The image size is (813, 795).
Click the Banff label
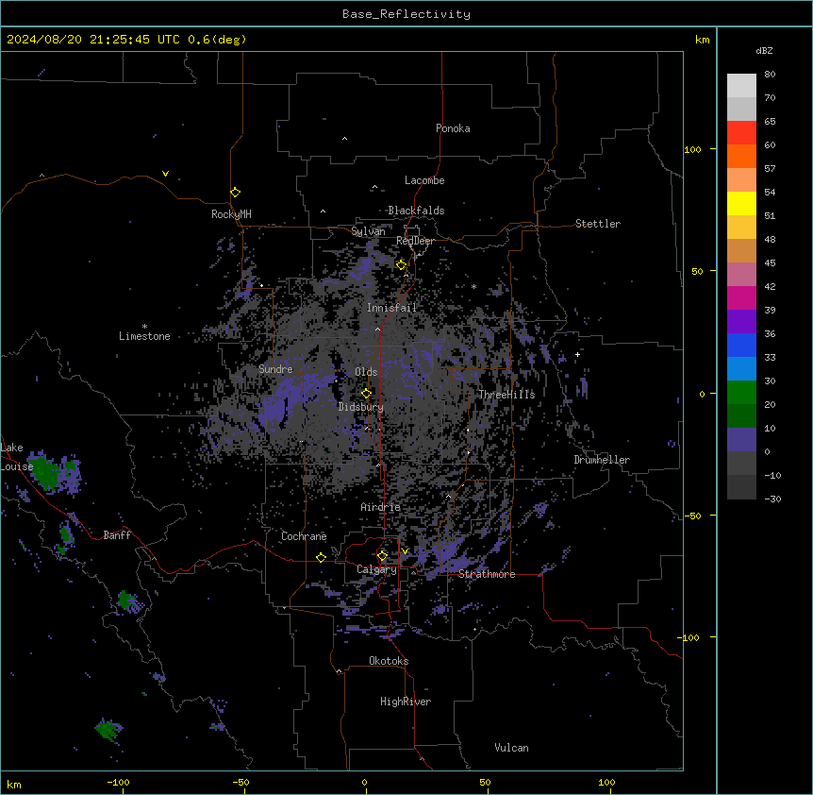tap(117, 535)
